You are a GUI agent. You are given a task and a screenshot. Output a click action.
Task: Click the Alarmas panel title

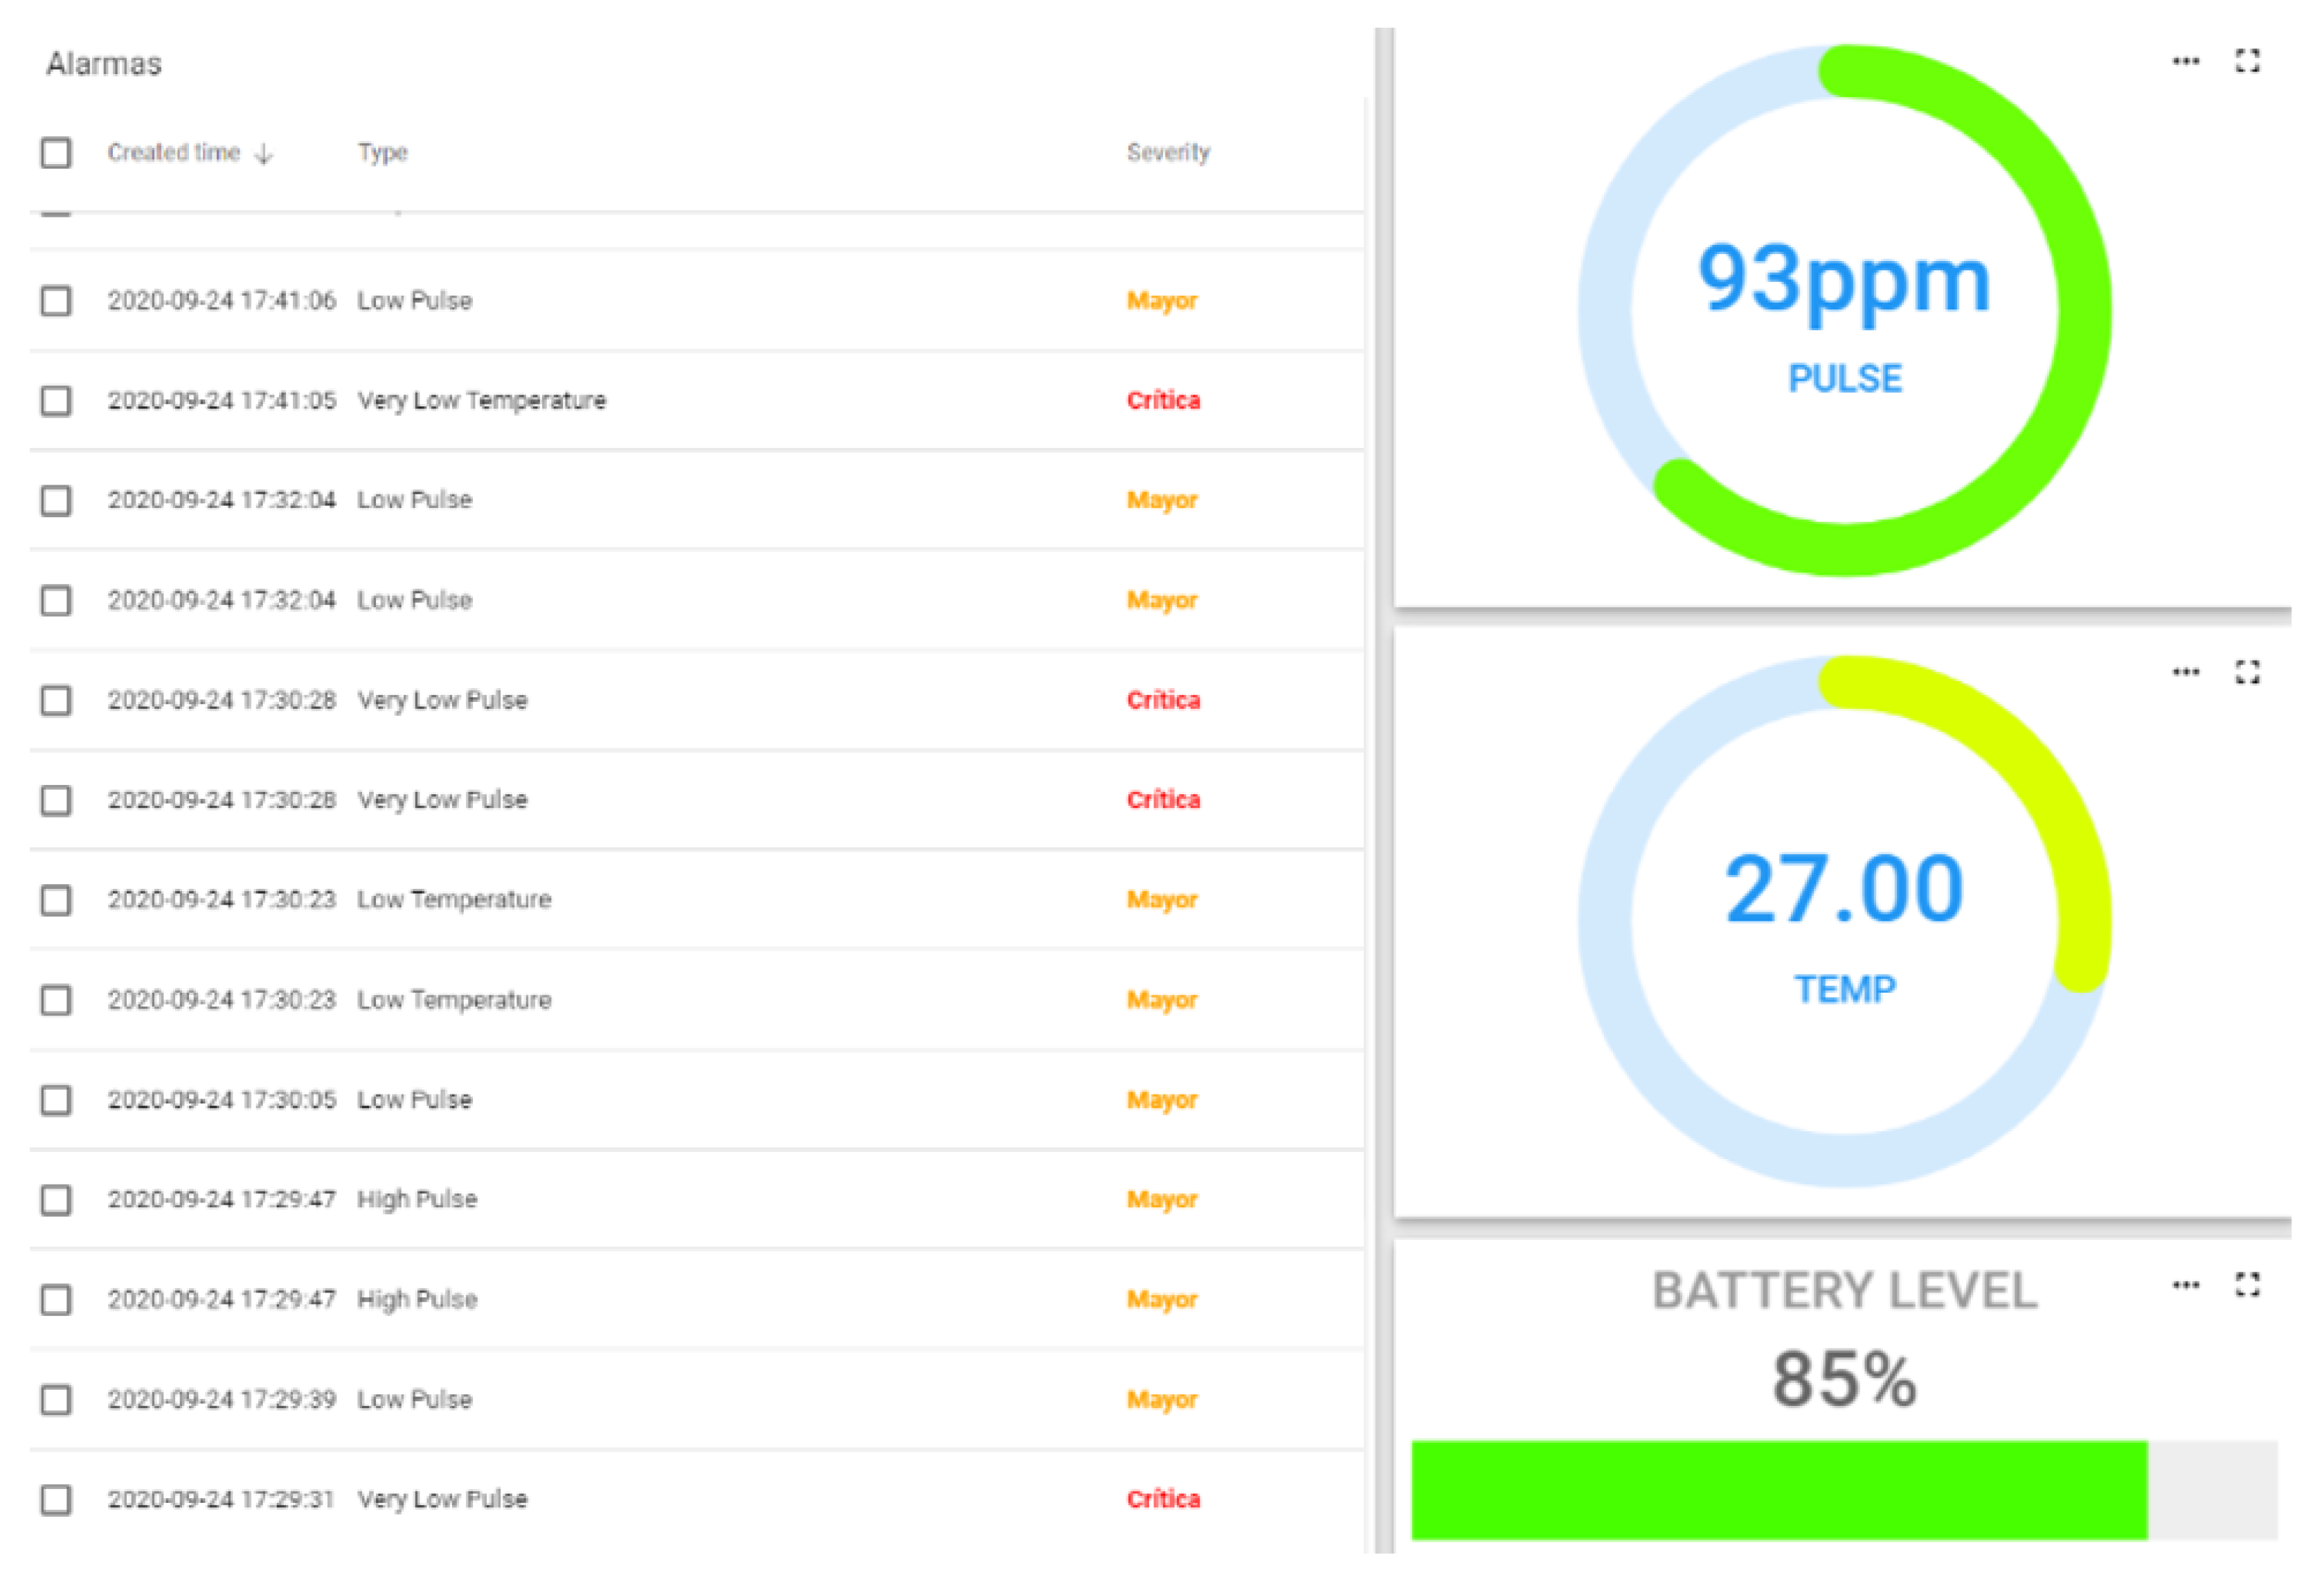[104, 64]
